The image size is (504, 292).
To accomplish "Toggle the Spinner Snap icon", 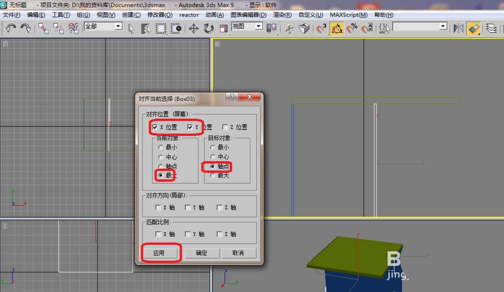I will [x=367, y=28].
